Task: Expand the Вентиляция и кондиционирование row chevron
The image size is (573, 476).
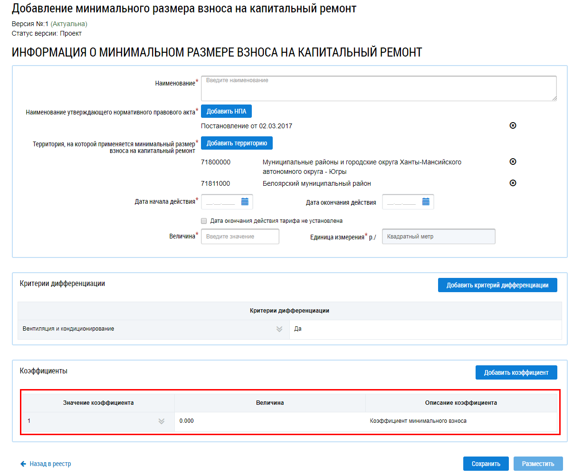Action: [279, 329]
